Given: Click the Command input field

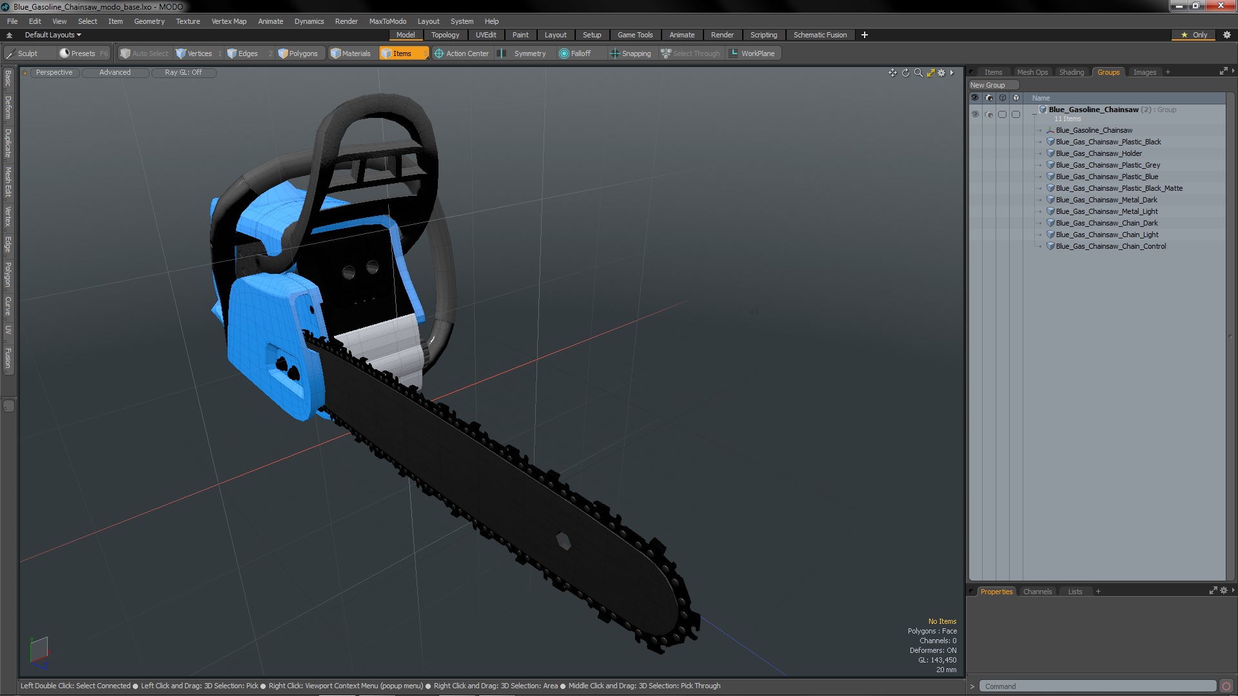Looking at the screenshot, I should tap(1097, 686).
